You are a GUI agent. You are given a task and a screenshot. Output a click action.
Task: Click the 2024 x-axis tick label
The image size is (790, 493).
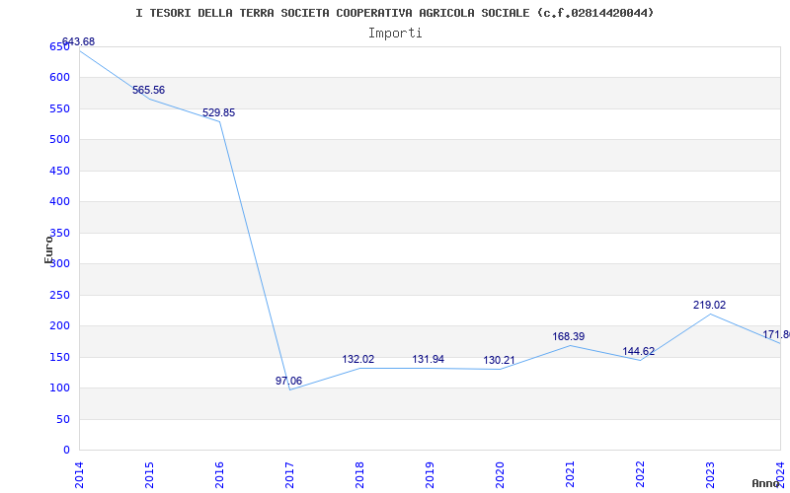(x=780, y=474)
